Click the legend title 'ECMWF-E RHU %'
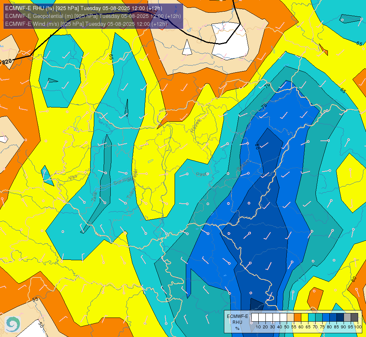 [237, 322]
